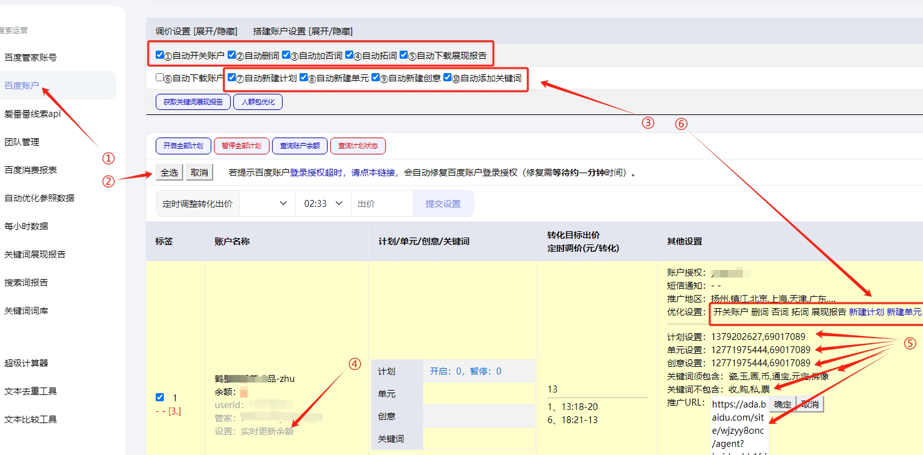Click 确定 next to the 推广URL box

click(x=782, y=404)
